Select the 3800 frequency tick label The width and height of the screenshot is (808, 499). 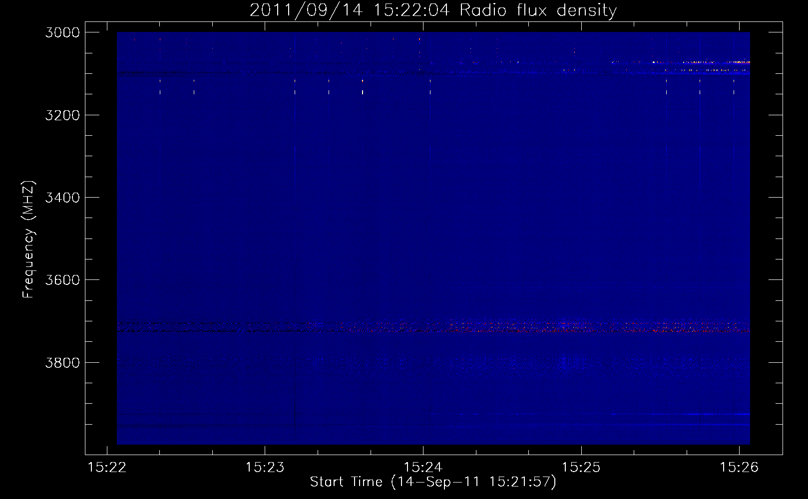tap(62, 363)
